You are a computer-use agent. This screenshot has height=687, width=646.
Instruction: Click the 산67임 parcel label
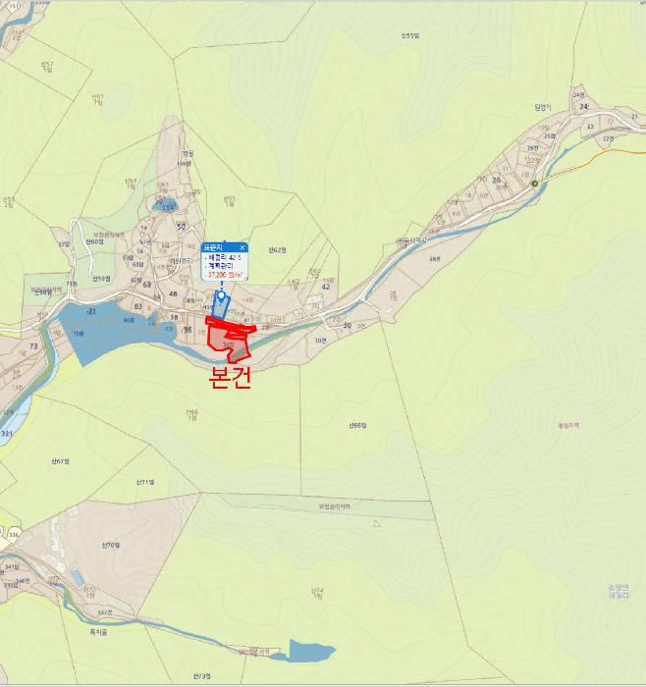tap(60, 461)
